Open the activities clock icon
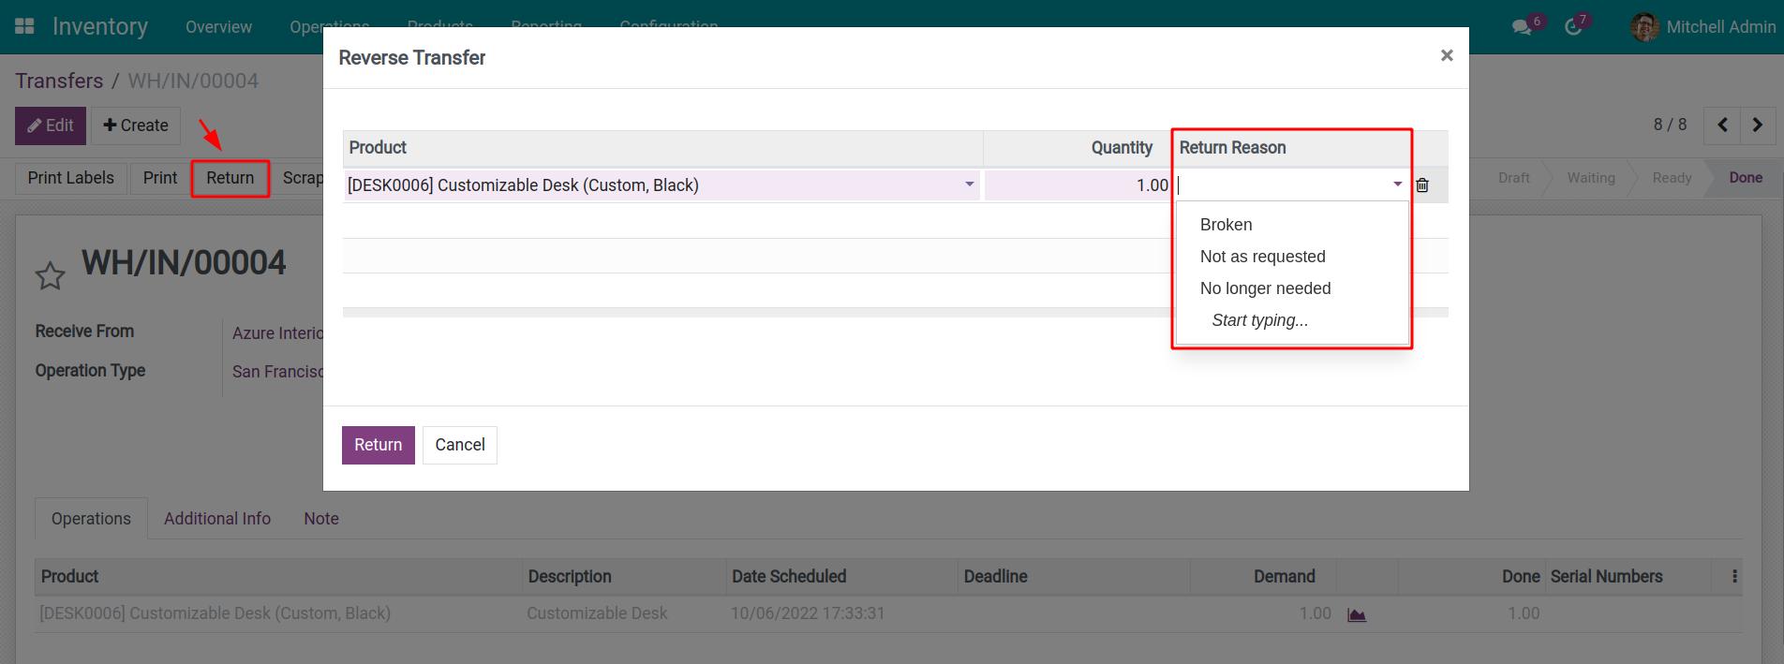Image resolution: width=1784 pixels, height=664 pixels. 1573,27
